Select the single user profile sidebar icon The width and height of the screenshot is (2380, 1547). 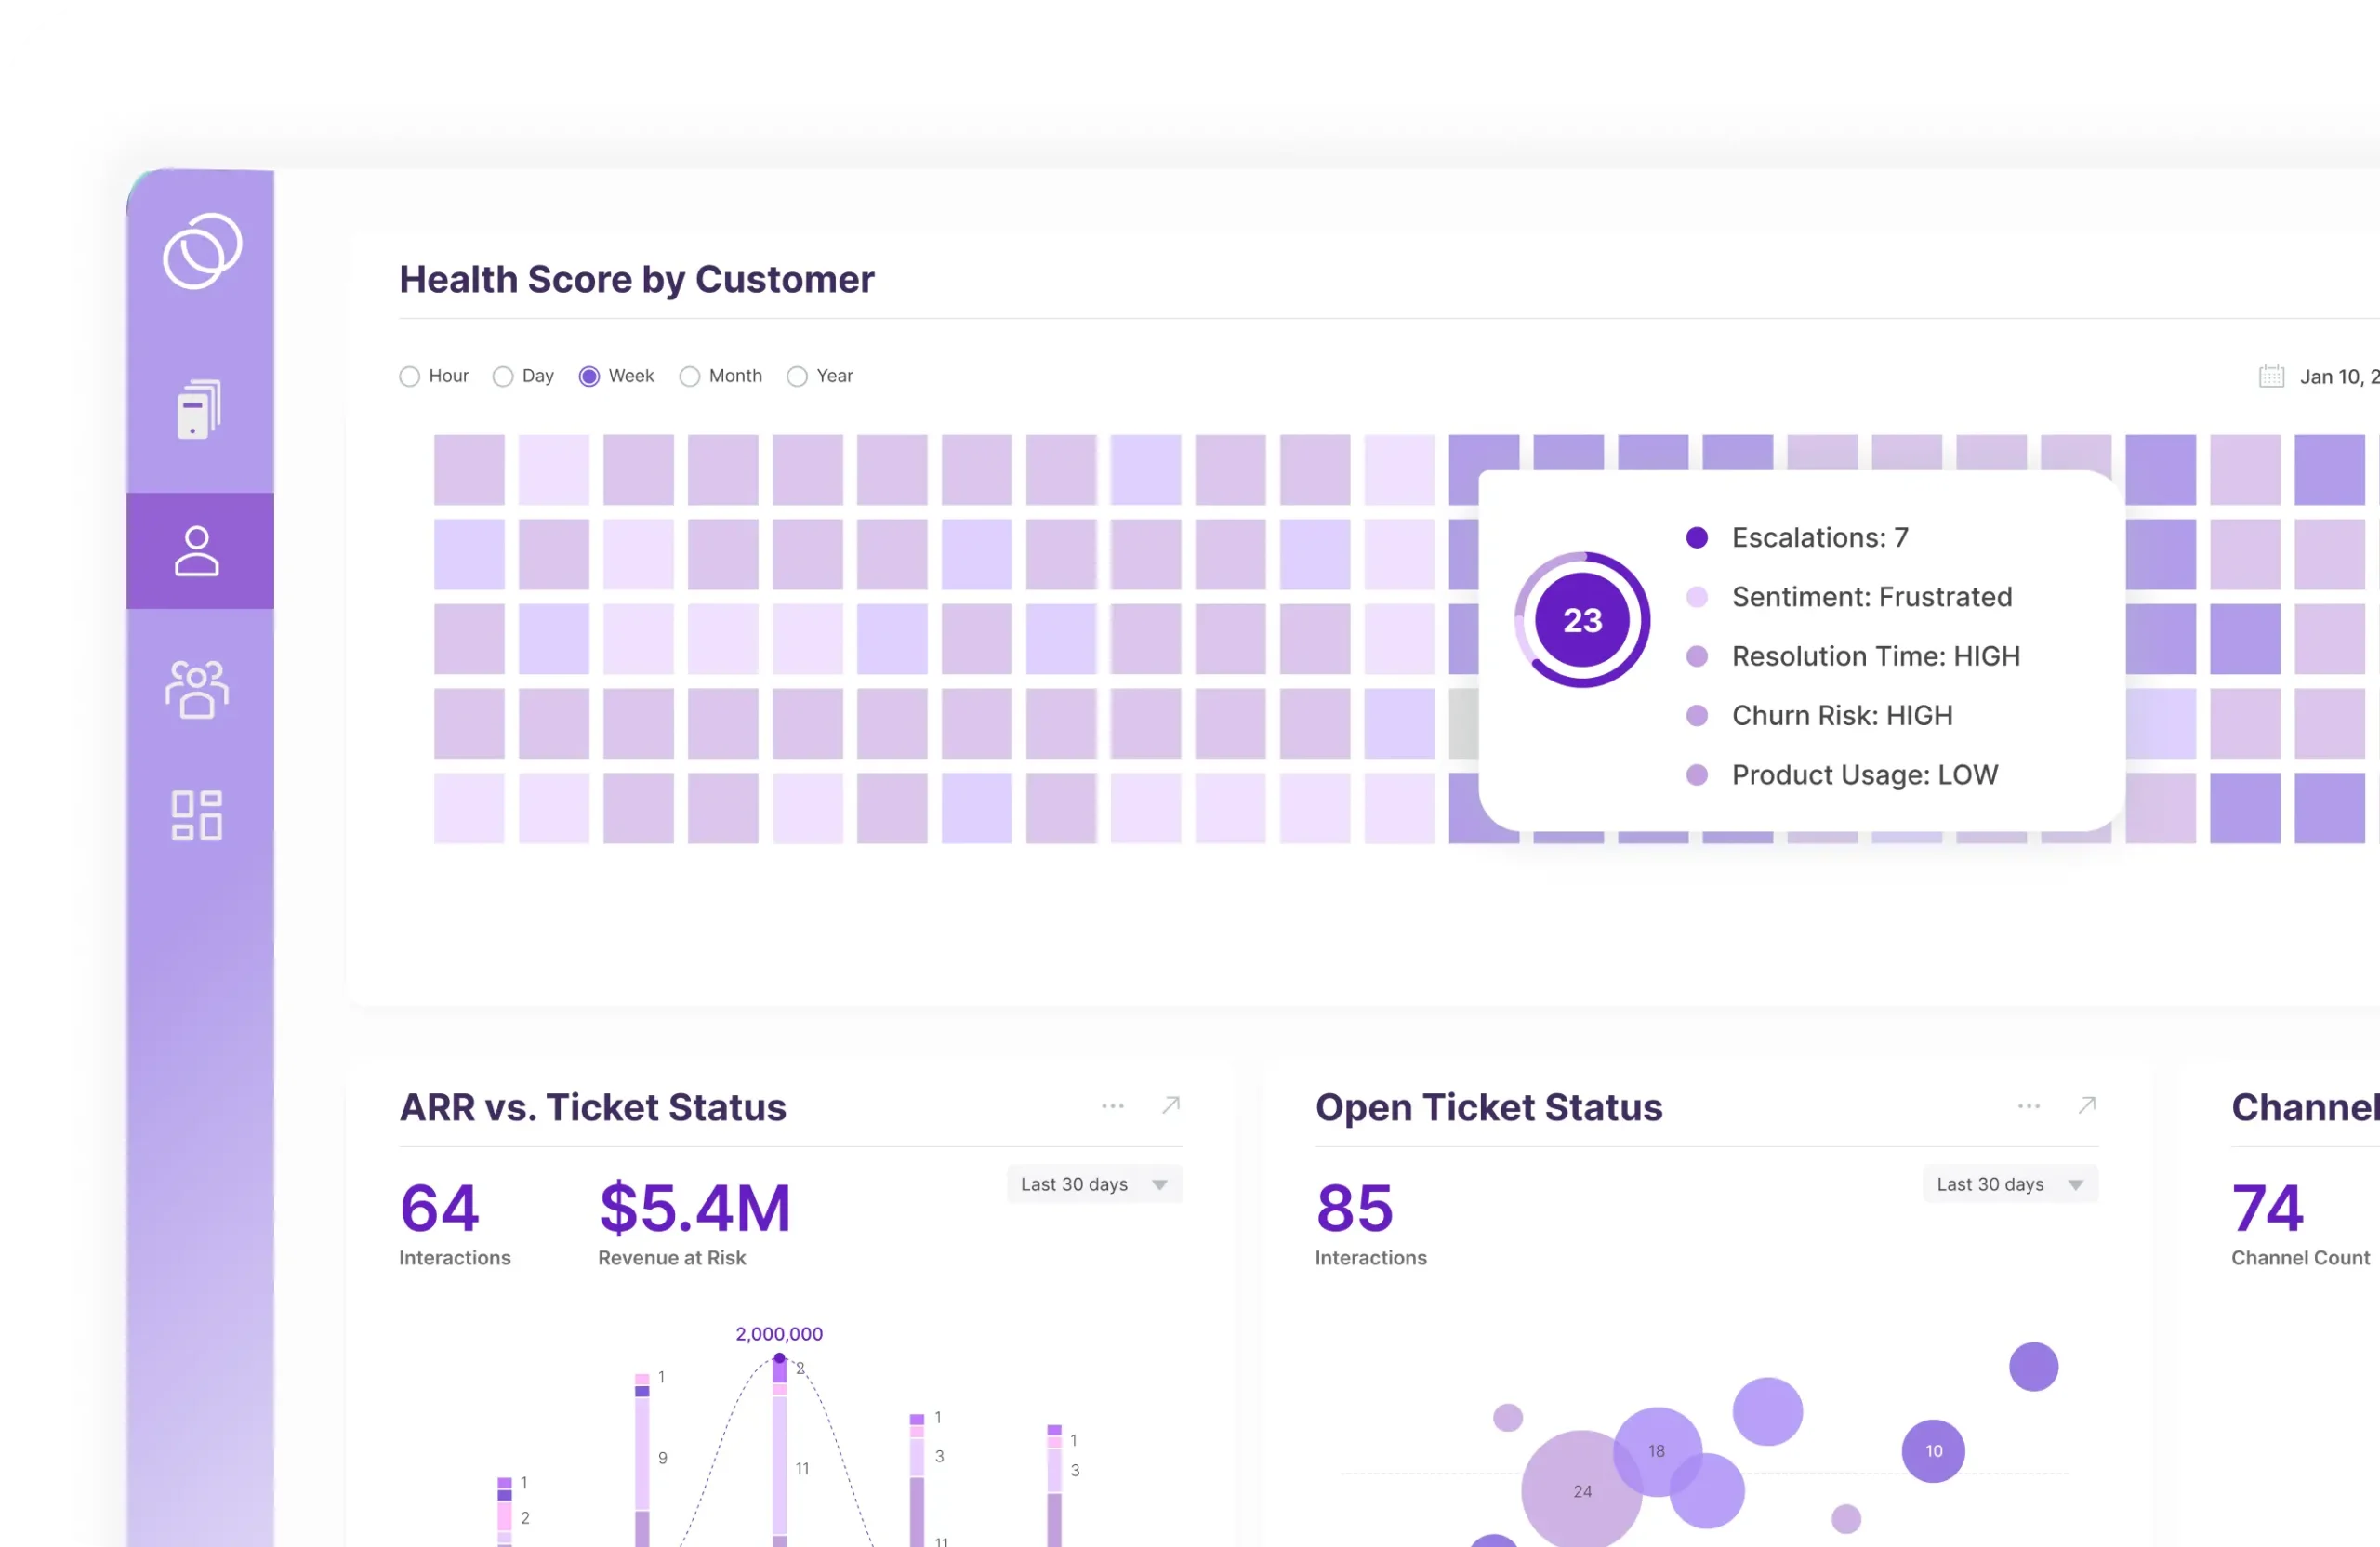(197, 551)
